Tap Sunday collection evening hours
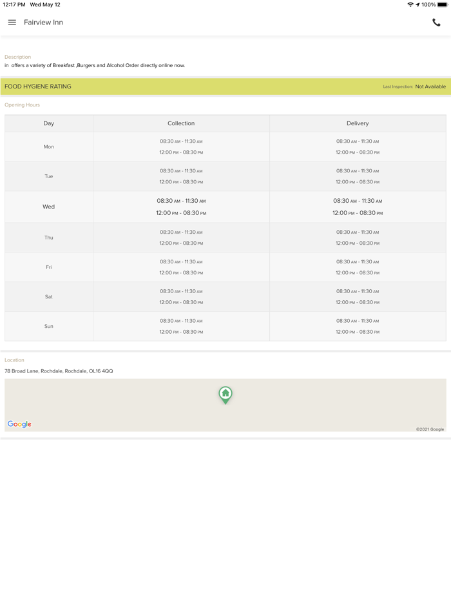This screenshot has height=603, width=451. point(181,332)
